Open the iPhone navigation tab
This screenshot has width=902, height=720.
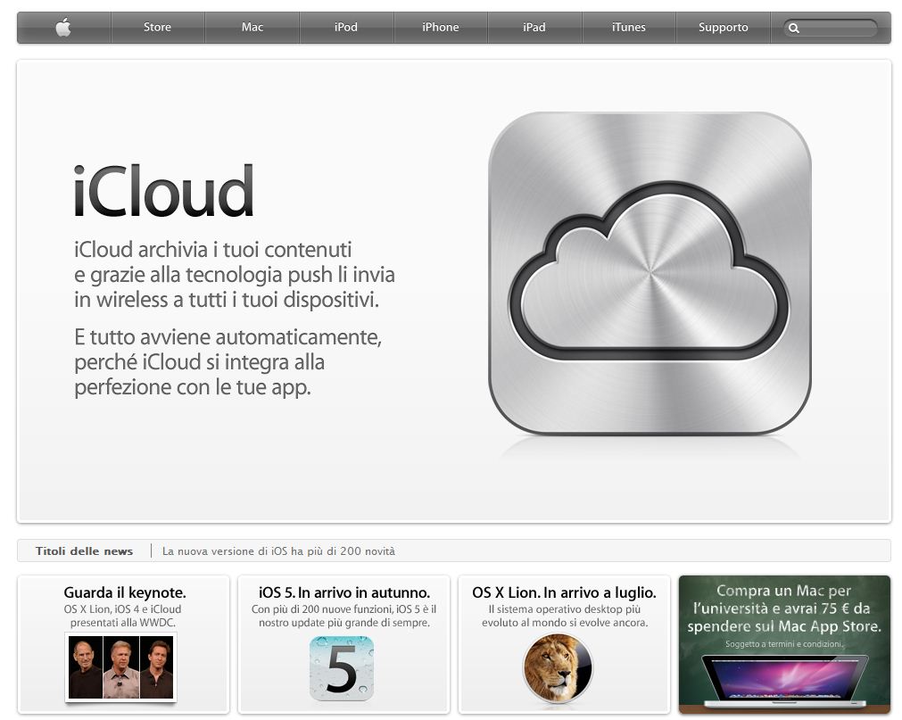(441, 28)
